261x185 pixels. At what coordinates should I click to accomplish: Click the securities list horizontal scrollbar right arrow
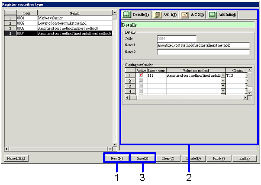click(109, 149)
